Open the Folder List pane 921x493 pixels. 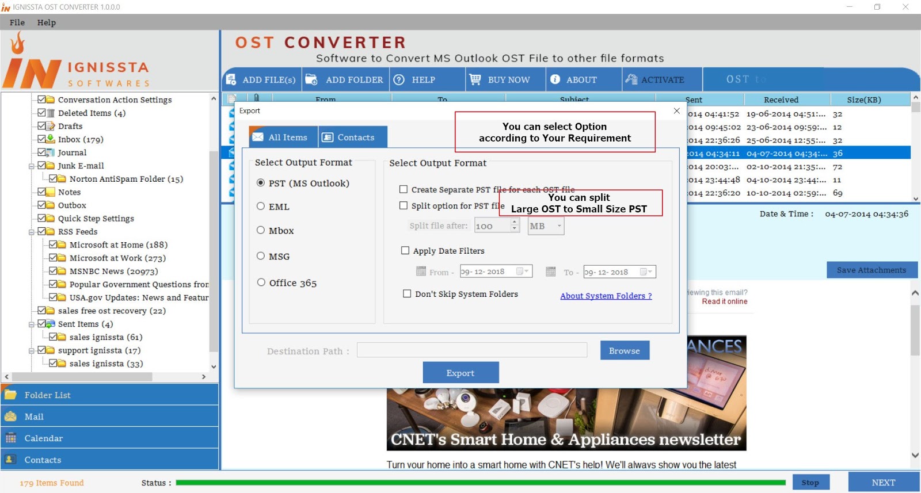point(109,395)
